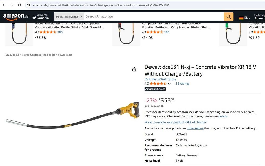Expand the EN language selector
Screen dimensions: 265x166
pyautogui.click(x=245, y=18)
